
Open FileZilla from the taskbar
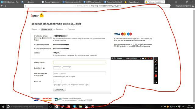pyautogui.click(x=69, y=107)
